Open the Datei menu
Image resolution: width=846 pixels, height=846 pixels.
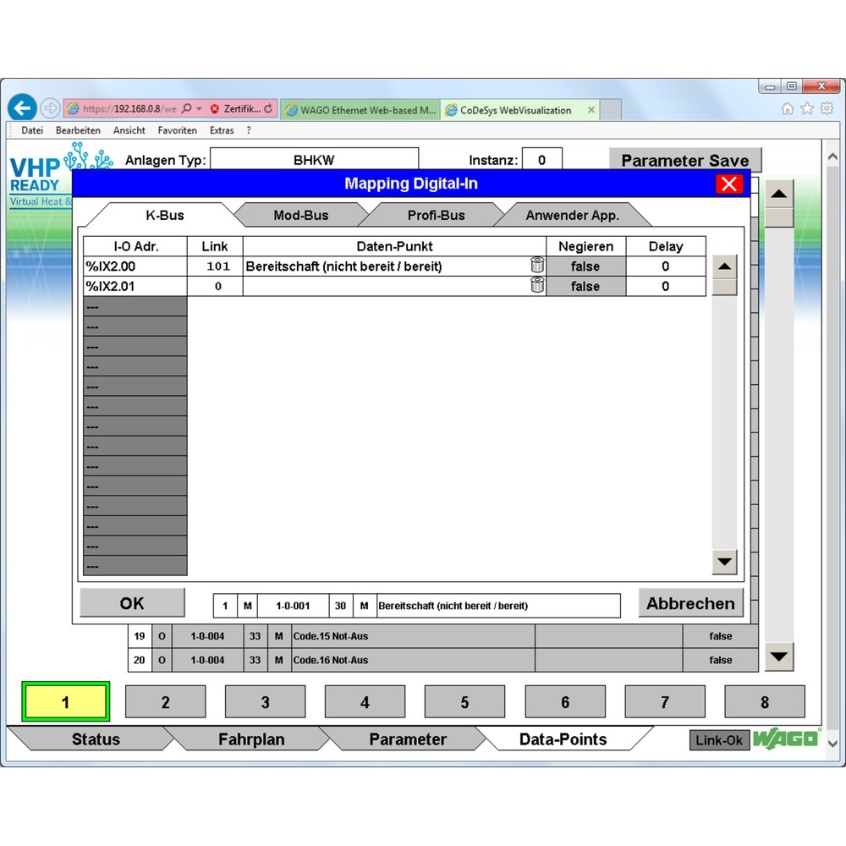coord(31,130)
